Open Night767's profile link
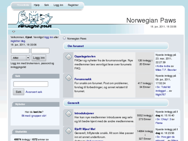 click(161, 94)
